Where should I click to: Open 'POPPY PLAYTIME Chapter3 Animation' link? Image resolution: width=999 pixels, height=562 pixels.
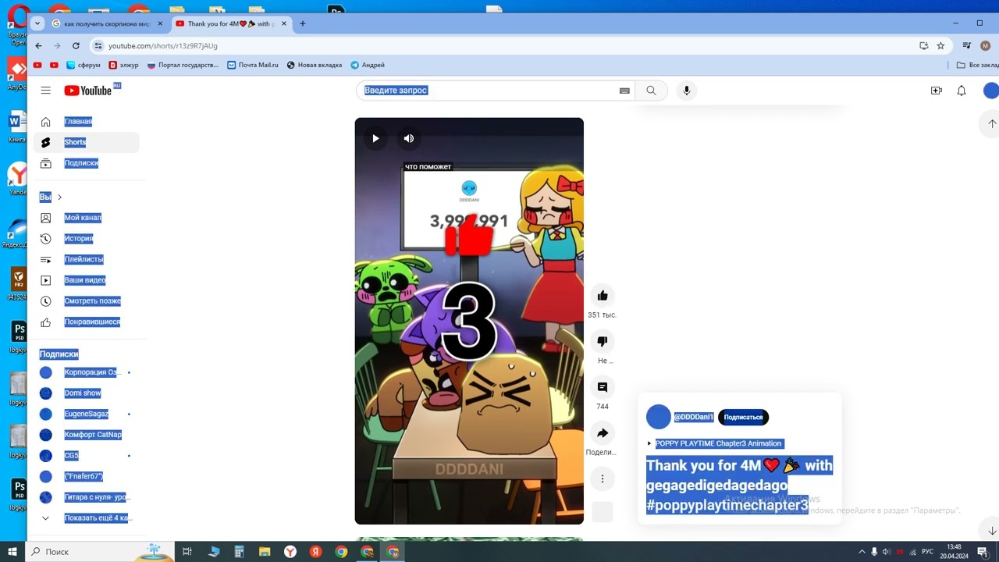[718, 443]
